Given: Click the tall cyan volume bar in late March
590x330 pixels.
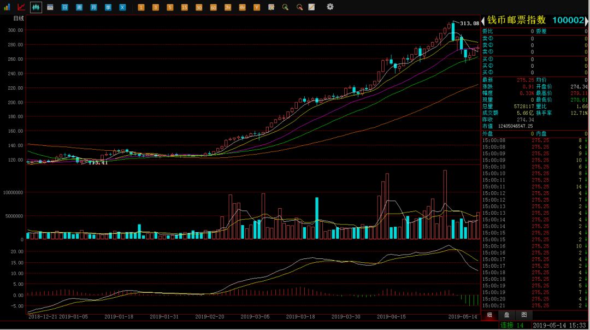Looking at the screenshot, I should 317,218.
